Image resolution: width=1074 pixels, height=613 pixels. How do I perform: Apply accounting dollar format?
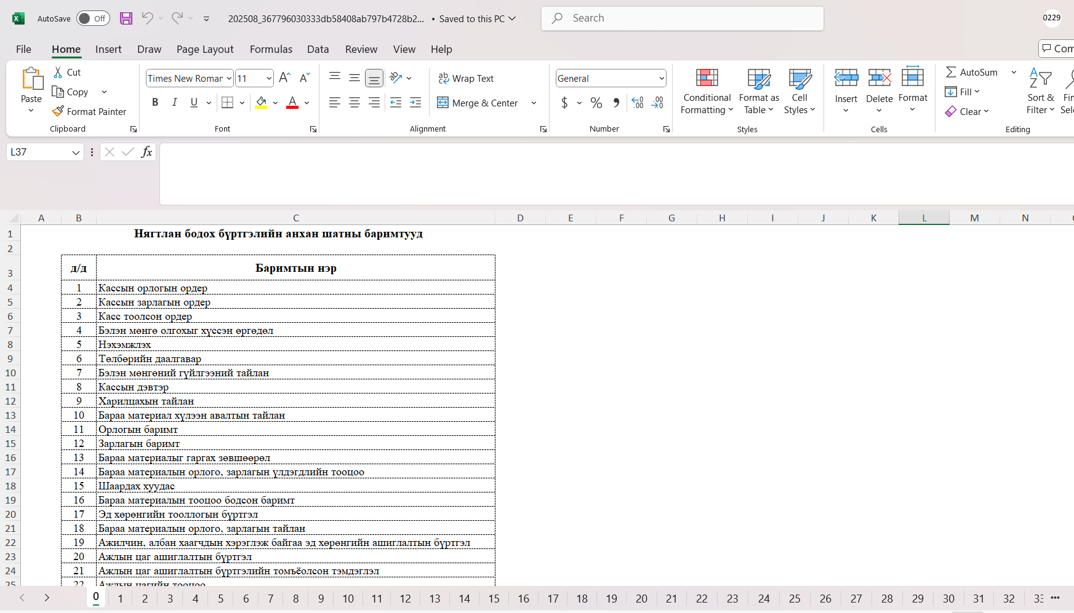tap(564, 103)
